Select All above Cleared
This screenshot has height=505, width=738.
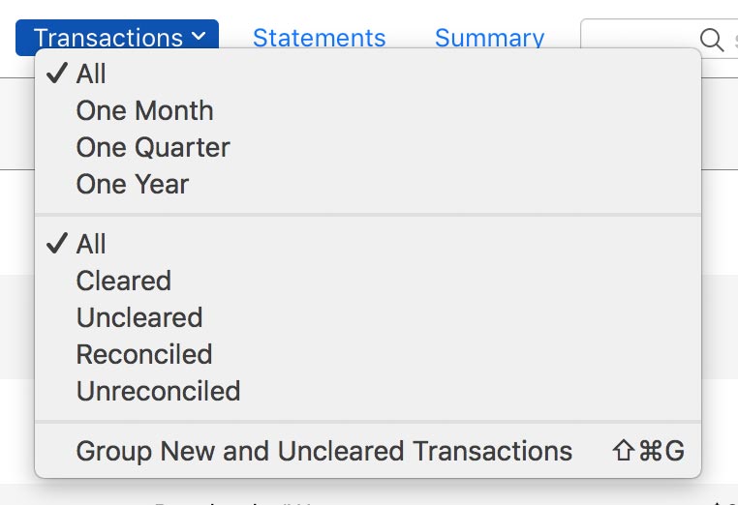(x=91, y=245)
